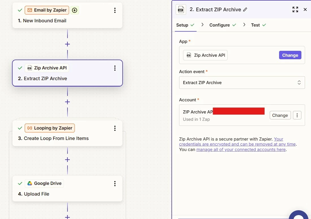The height and width of the screenshot is (219, 311).
Task: Add a step below New Inbound Email
Action: click(68, 44)
